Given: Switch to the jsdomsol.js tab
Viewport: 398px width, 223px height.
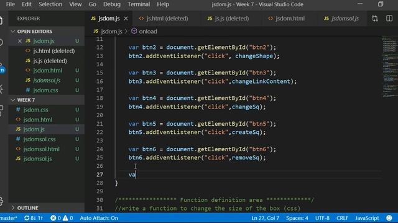Looking at the screenshot, I should [x=341, y=19].
